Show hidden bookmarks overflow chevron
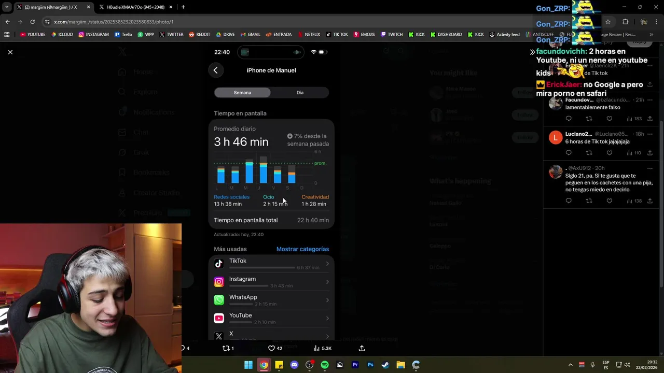664x373 pixels. point(651,35)
